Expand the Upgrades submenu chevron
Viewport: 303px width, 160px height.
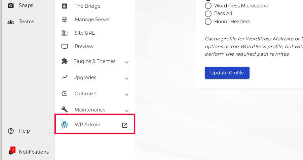click(127, 78)
